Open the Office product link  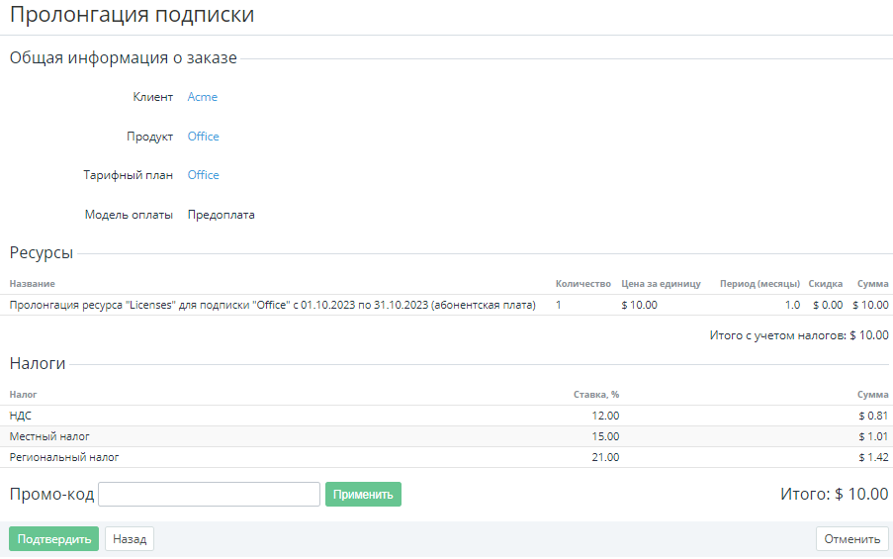[x=203, y=137]
